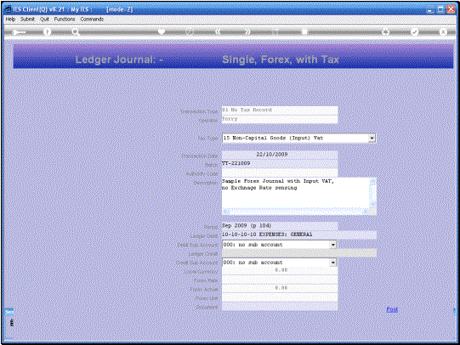Open the Commands menu
This screenshot has width=460, height=345.
[92, 19]
